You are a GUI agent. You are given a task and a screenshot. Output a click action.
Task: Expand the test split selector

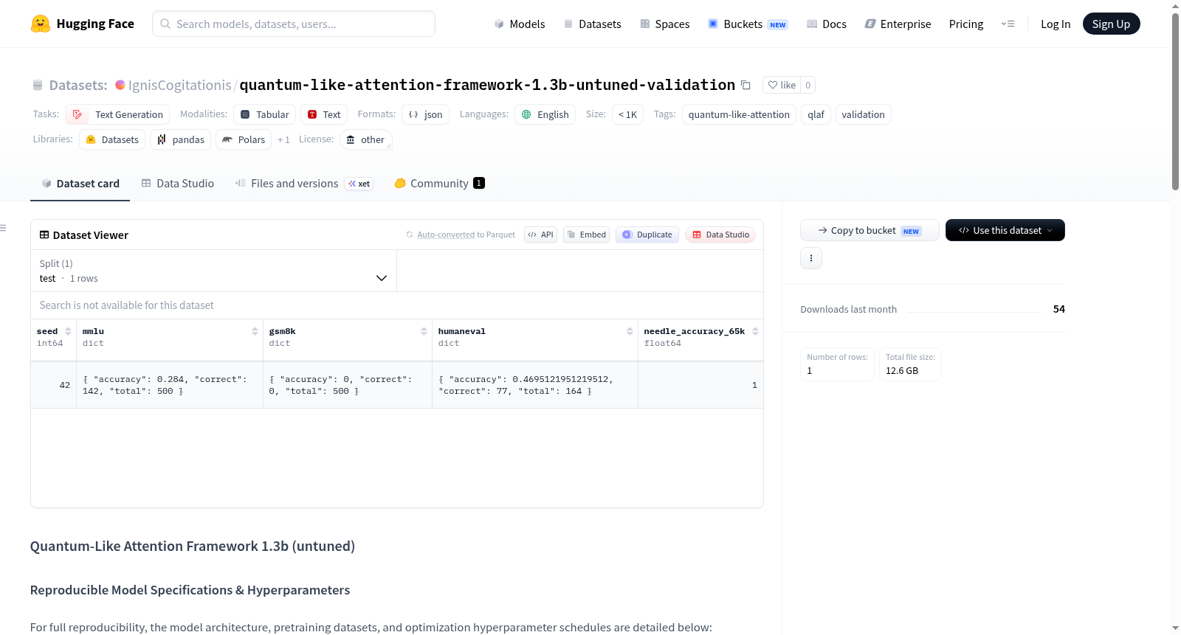213,271
